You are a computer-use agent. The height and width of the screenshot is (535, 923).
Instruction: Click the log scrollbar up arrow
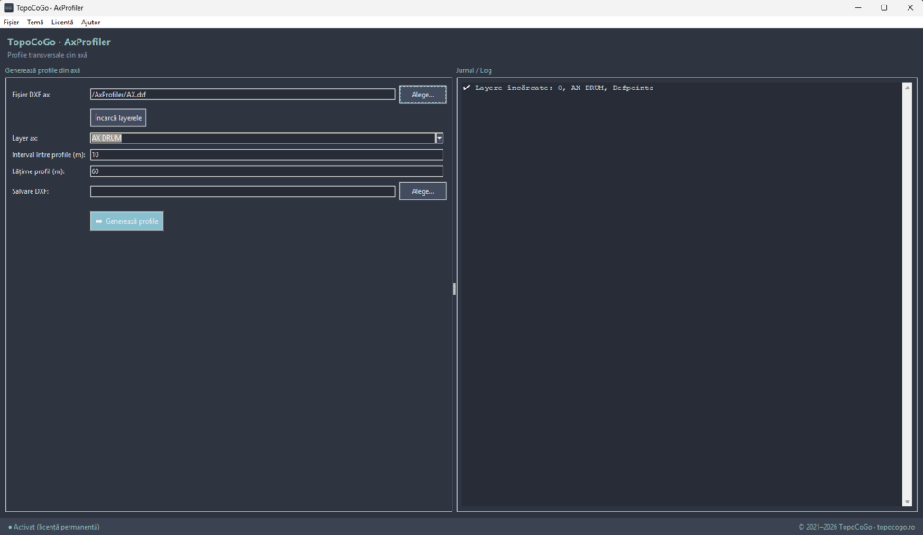[907, 88]
